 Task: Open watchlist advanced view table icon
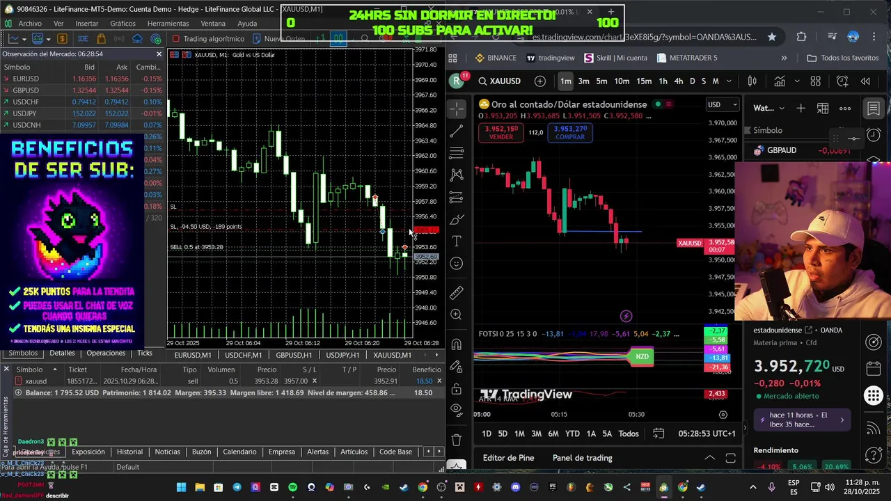[x=823, y=109]
